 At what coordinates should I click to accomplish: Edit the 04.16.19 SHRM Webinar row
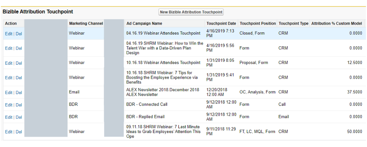[8, 48]
